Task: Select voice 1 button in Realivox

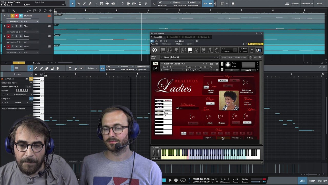Action: (183, 133)
